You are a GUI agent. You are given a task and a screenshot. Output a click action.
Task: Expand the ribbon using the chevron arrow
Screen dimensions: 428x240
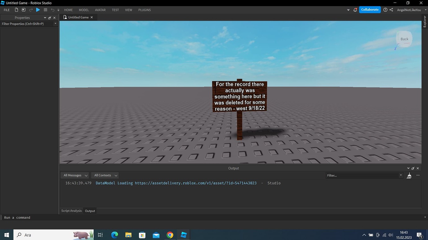point(348,10)
